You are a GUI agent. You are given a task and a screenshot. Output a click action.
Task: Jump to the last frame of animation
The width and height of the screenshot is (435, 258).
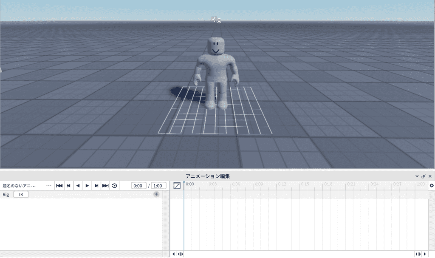pos(105,186)
